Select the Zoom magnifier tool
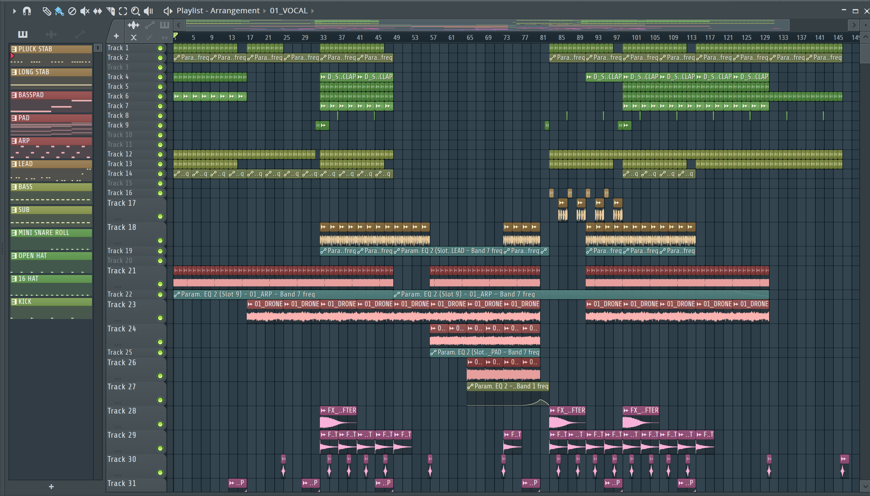This screenshot has width=870, height=496. coord(135,11)
